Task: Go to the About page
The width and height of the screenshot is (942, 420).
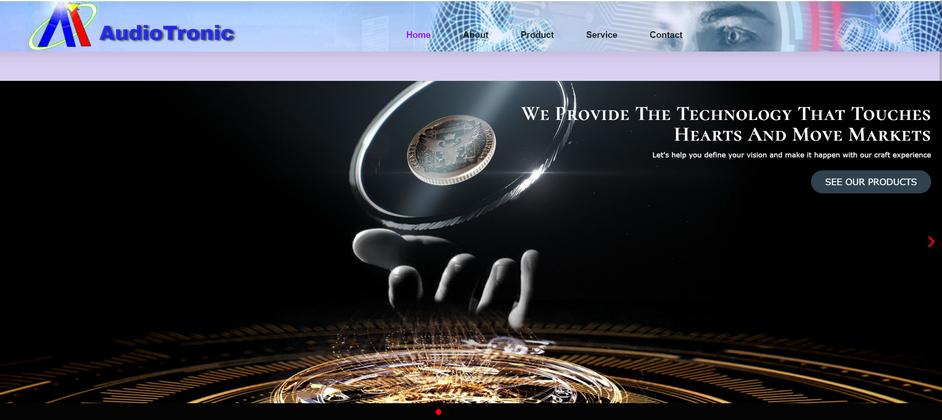Action: tap(475, 35)
